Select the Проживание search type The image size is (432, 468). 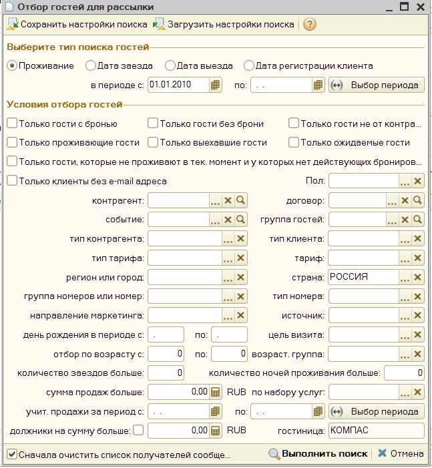click(x=11, y=65)
